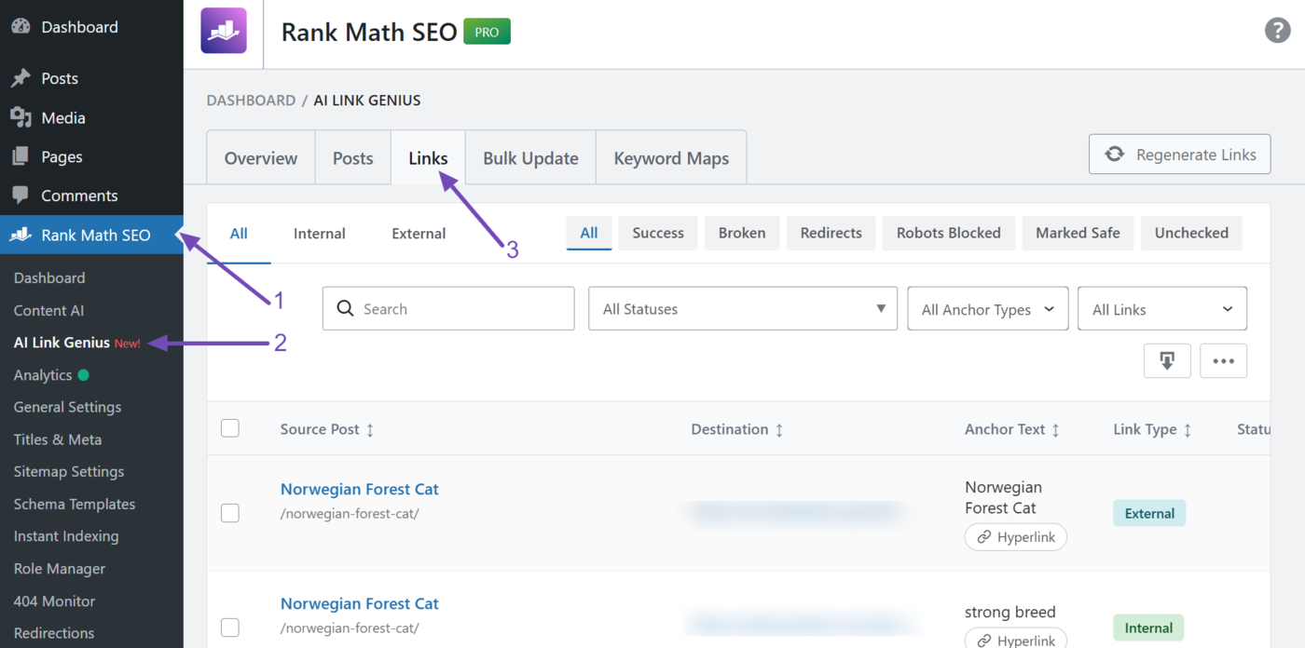Open Content AI submenu item
The image size is (1305, 648).
(x=48, y=310)
